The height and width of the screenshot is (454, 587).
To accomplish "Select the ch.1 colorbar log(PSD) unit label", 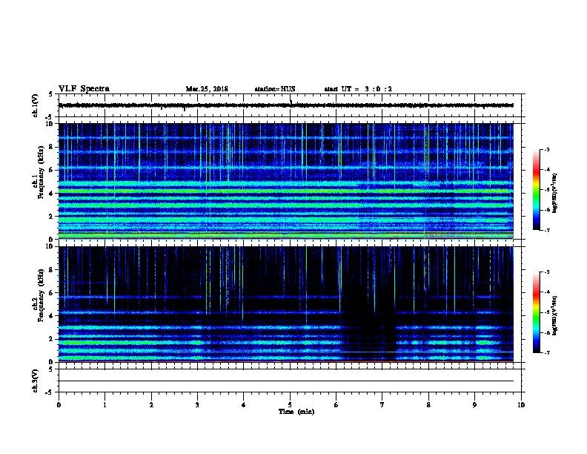I will point(555,194).
